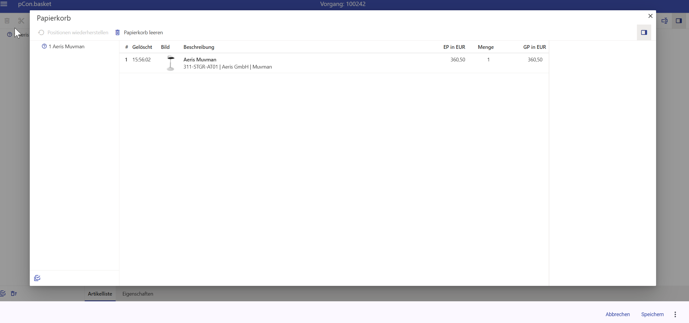Screen dimensions: 689x323
Task: Click the Beschreibung column header
Action: tap(199, 47)
